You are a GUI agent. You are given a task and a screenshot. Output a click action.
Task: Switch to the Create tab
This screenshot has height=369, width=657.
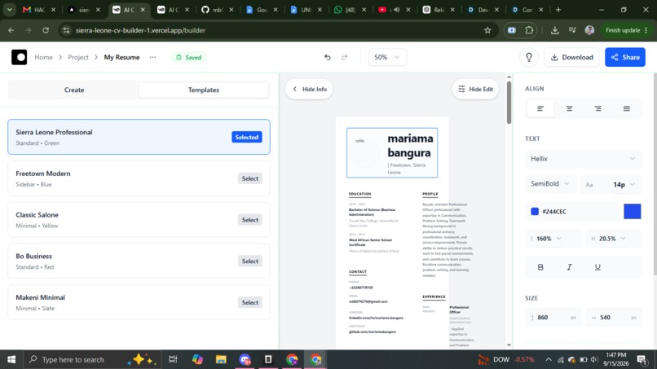pyautogui.click(x=74, y=90)
